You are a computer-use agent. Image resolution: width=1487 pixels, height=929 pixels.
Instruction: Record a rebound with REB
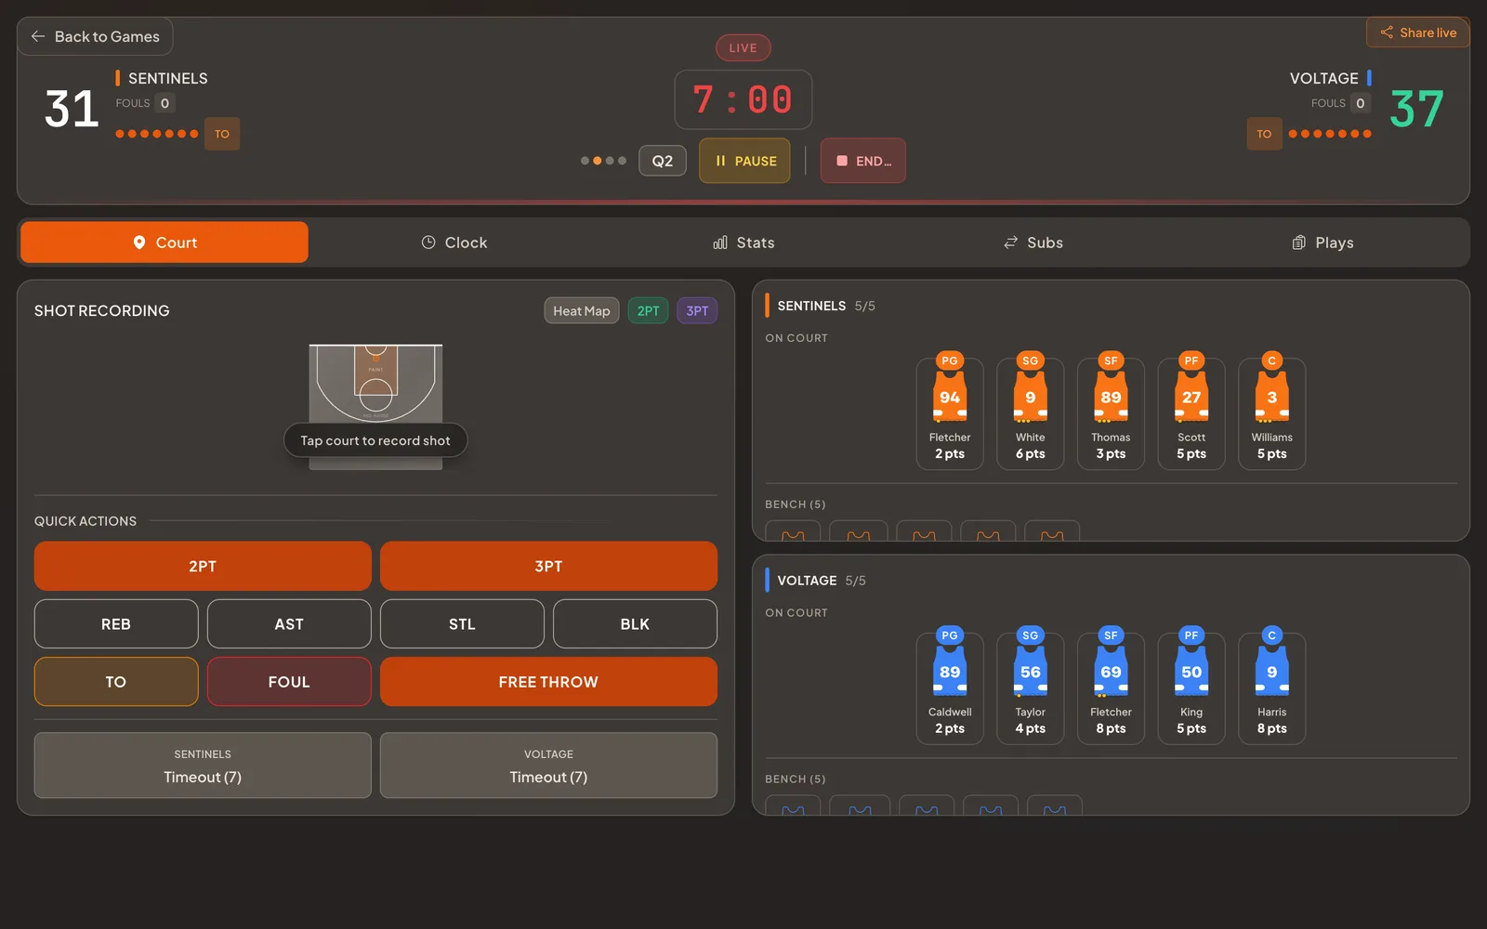(116, 624)
